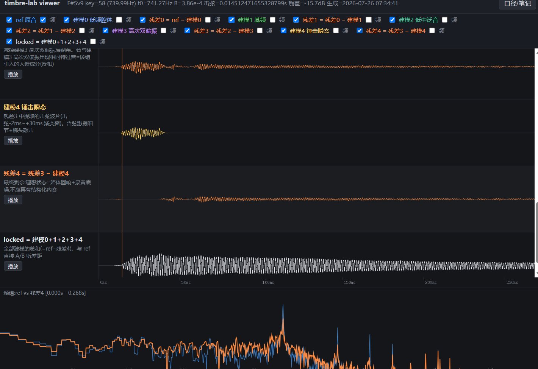Uncheck the ref 原音 track checkbox
This screenshot has height=369, width=538.
tap(9, 20)
